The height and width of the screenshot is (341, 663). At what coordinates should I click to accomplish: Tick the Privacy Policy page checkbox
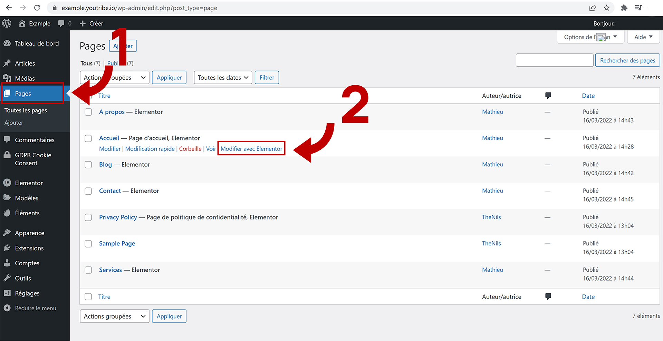[x=88, y=217]
